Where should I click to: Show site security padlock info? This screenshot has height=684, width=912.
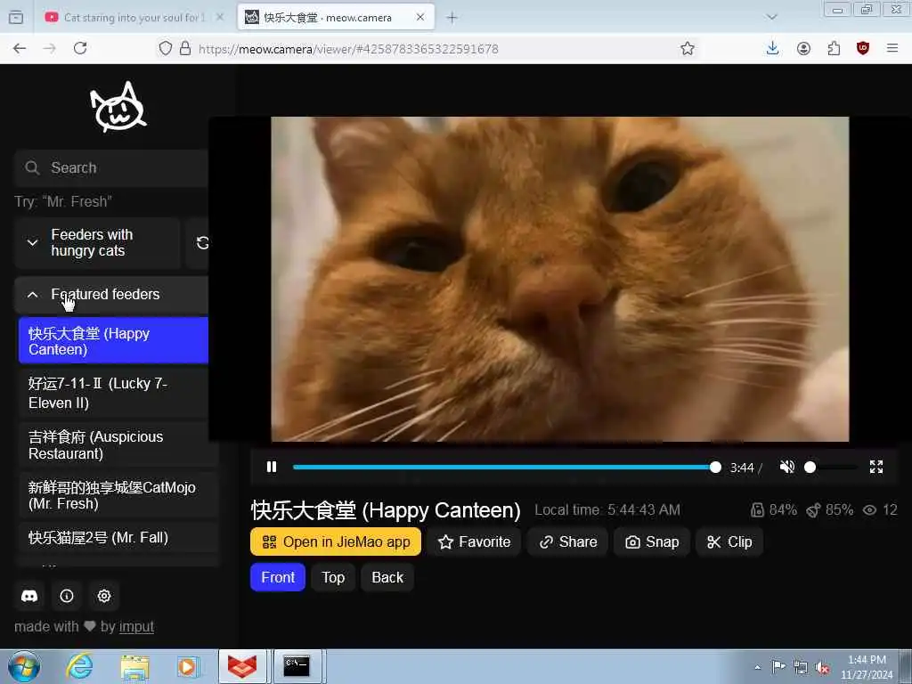pos(185,49)
